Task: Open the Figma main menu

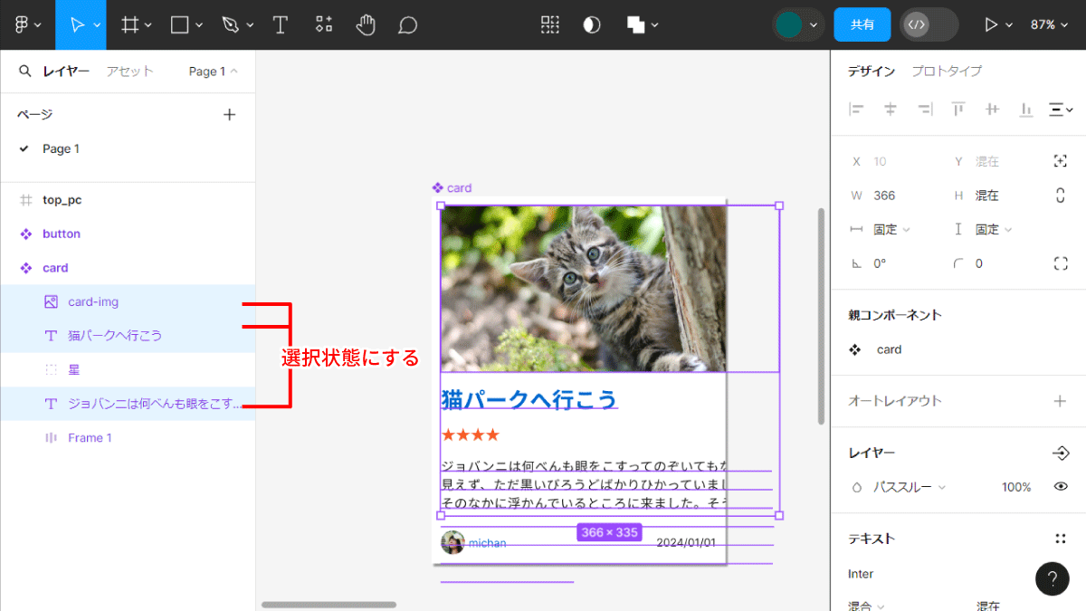Action: point(23,24)
